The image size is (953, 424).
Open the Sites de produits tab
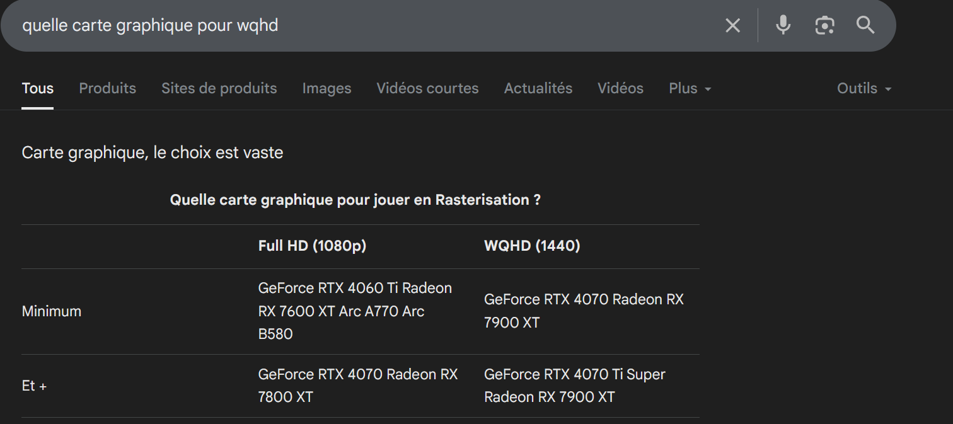point(219,89)
